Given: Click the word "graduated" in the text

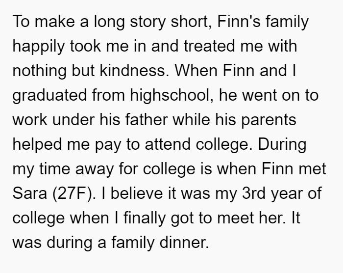Looking at the screenshot, I should coord(49,96).
